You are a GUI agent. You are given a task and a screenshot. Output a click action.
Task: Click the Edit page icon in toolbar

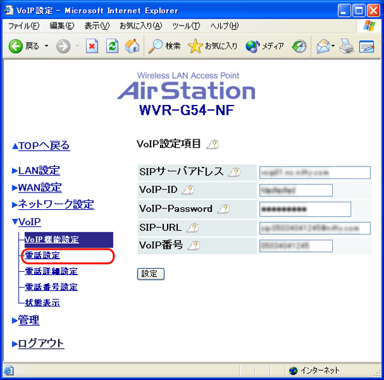[x=366, y=47]
